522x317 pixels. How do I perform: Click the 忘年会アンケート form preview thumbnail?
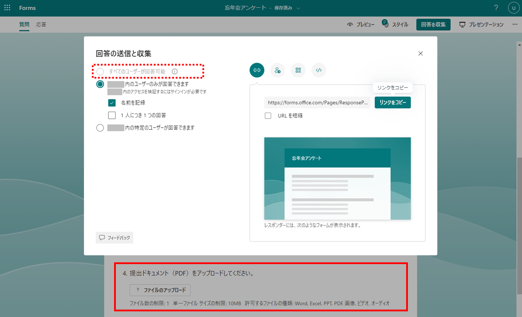coord(337,178)
